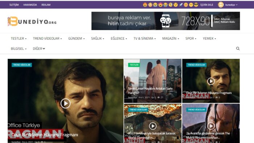The height and width of the screenshot is (143, 254).
Task: Expand the DİĞER menu
Action: [39, 49]
